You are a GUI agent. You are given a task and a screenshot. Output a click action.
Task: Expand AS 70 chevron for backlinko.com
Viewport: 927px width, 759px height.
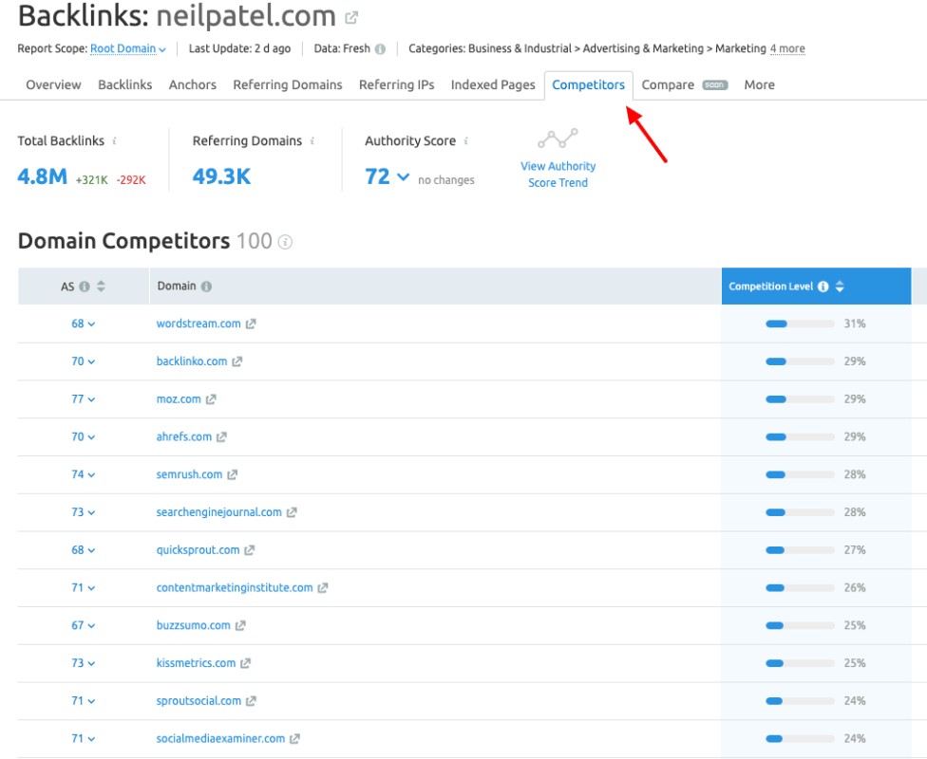click(x=91, y=362)
